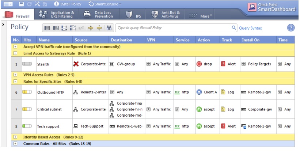Select the Corporate-hr-n destination
Image resolution: width=300 pixels, height=151 pixels.
(126, 109)
